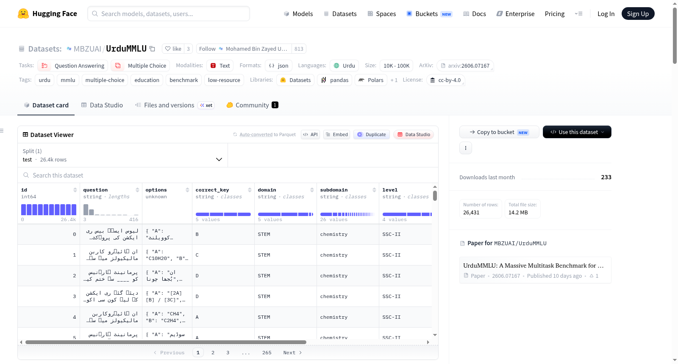Screen dimensions: 678x364
Task: Click the Copy to bucket button
Action: [499, 132]
